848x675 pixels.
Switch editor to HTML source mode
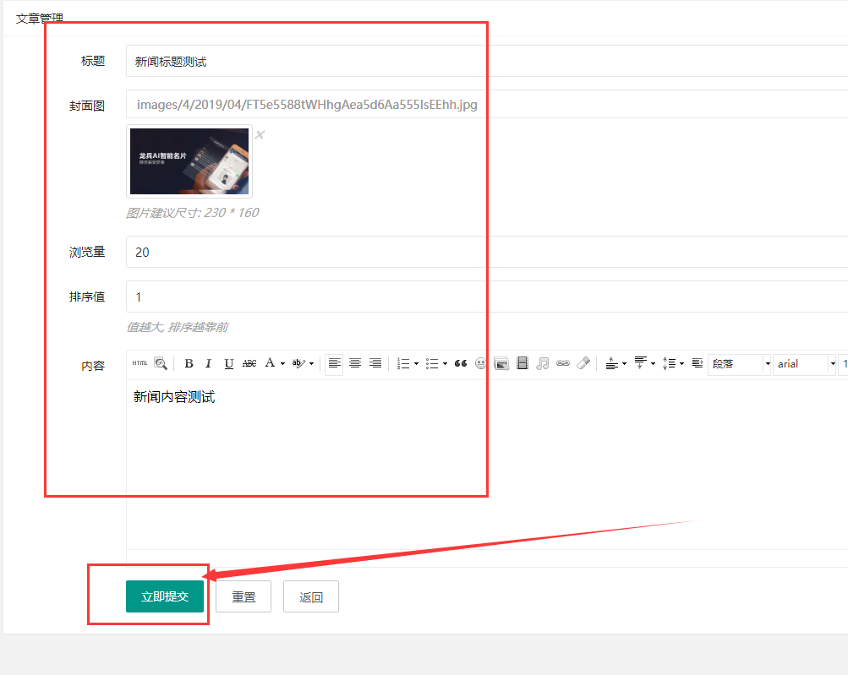140,363
